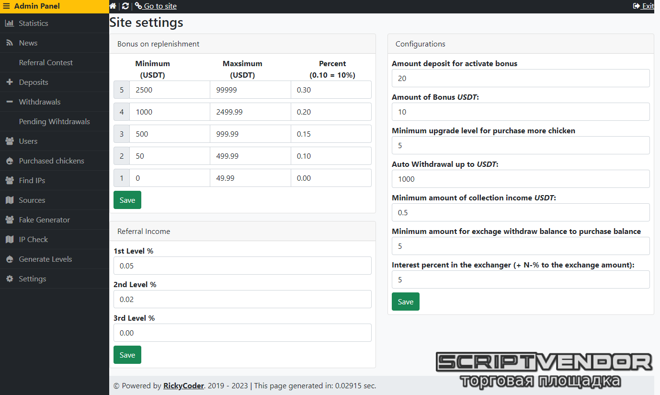Open the Purchased chickens section

point(51,161)
